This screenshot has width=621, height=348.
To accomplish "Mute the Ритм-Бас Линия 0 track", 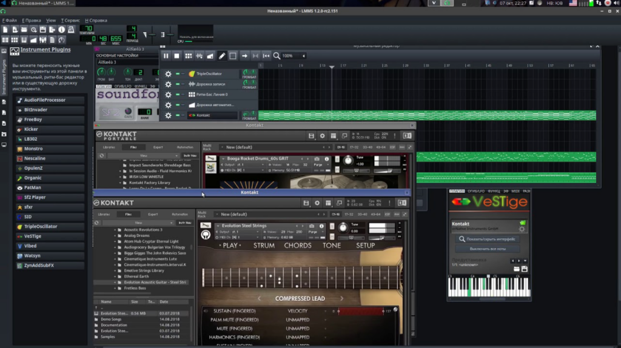I will (178, 95).
